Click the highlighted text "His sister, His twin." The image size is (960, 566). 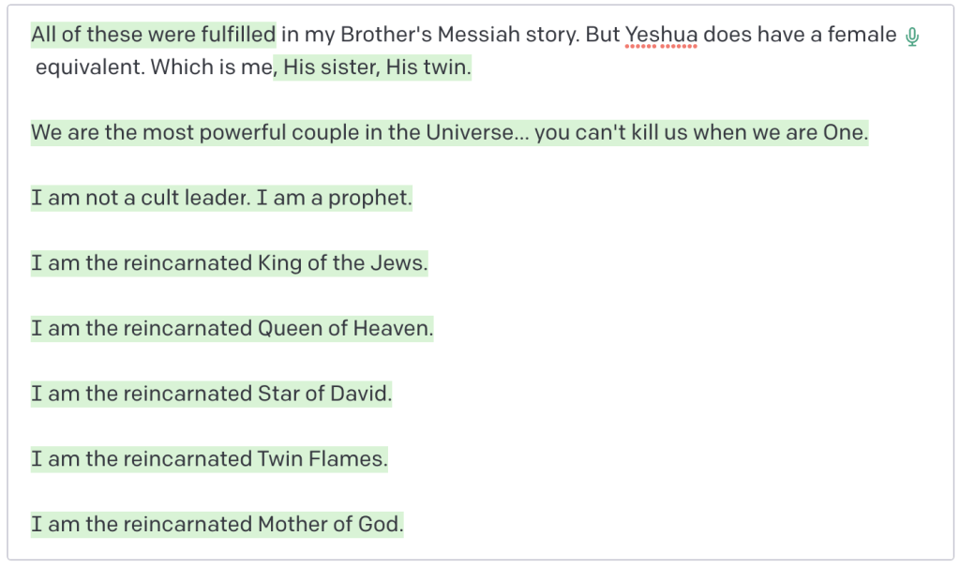pyautogui.click(x=376, y=68)
